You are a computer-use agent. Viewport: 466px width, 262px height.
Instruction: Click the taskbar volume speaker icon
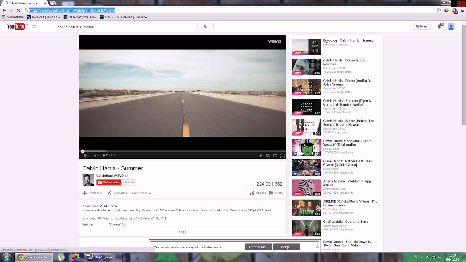(440, 257)
